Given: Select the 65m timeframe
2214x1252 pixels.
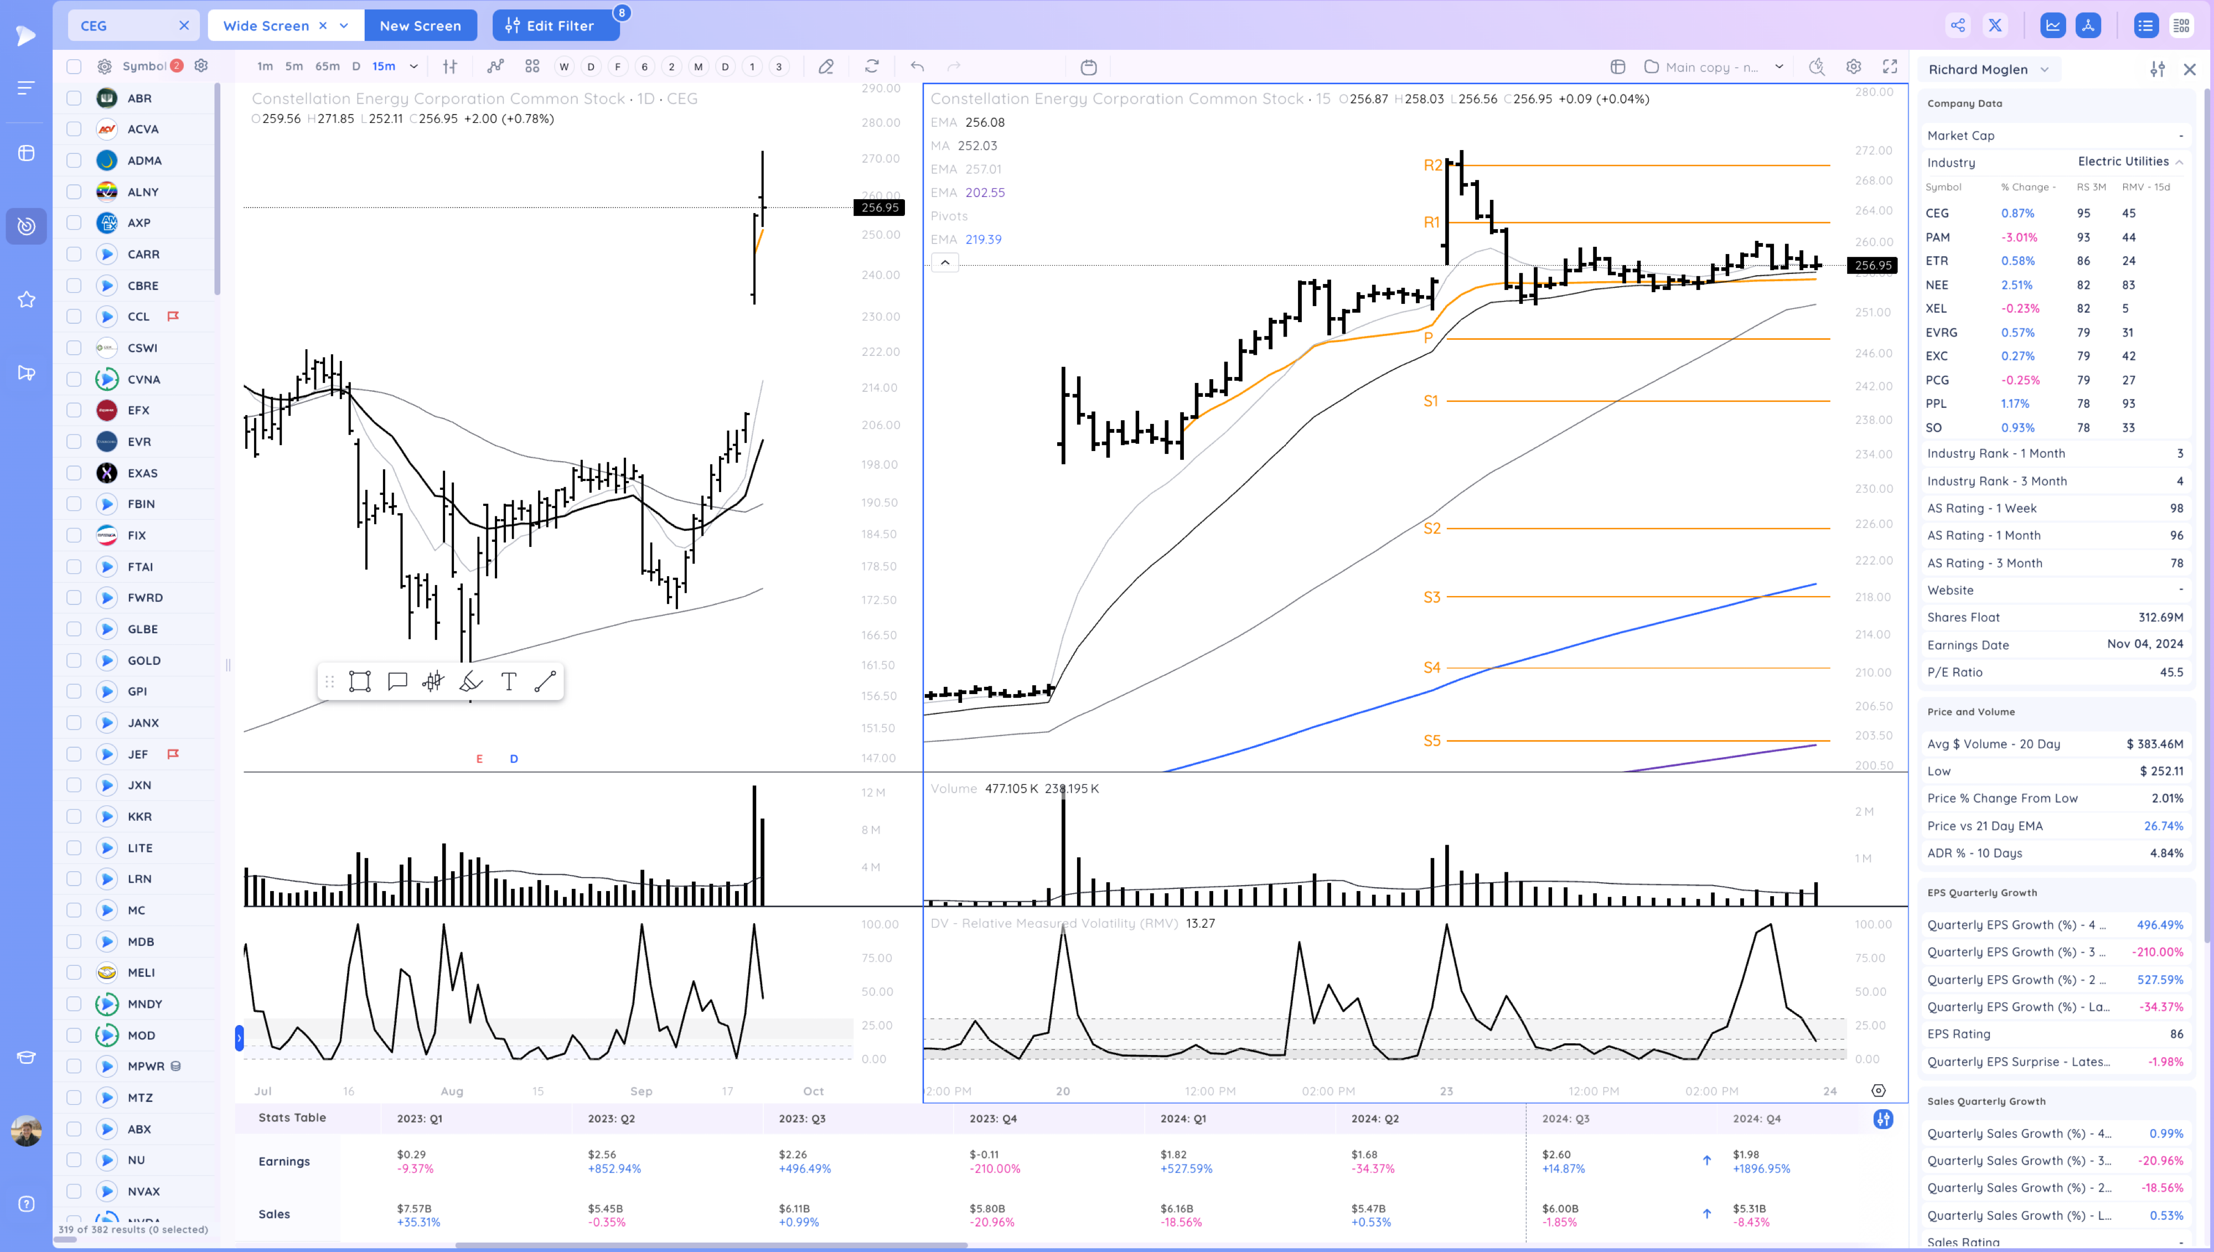Looking at the screenshot, I should (327, 66).
